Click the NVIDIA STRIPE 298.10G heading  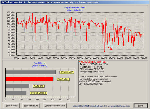tap(92, 62)
